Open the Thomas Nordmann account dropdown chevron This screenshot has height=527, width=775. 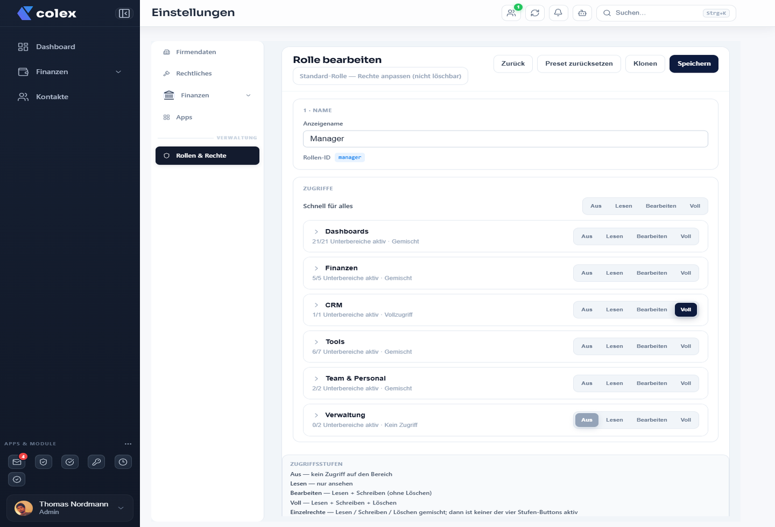point(121,508)
